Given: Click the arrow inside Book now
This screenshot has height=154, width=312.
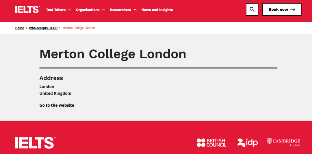Looking at the screenshot, I should [x=292, y=9].
